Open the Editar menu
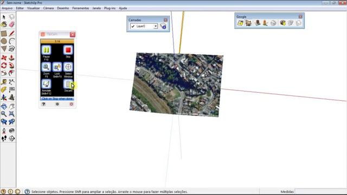 [x=20, y=8]
